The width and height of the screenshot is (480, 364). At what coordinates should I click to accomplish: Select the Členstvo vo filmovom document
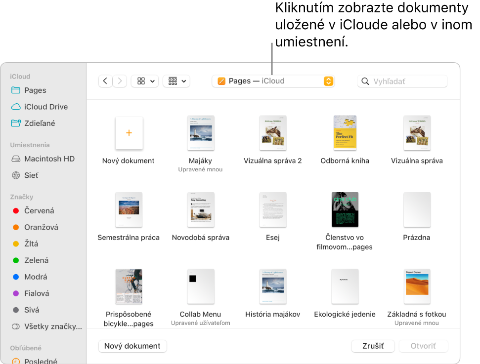[x=345, y=209]
